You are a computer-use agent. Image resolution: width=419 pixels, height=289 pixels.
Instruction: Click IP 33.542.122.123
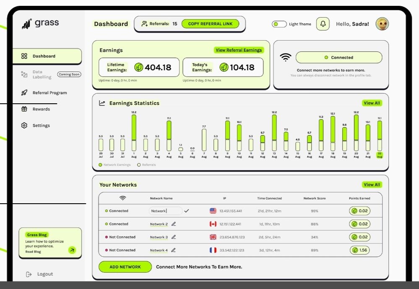tap(232, 251)
